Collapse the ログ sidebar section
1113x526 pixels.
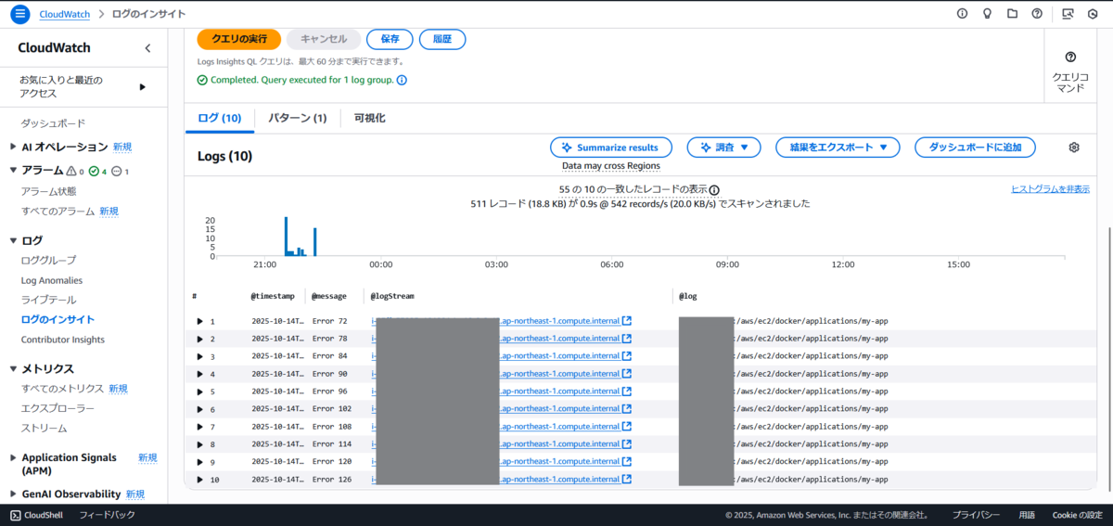tap(13, 240)
